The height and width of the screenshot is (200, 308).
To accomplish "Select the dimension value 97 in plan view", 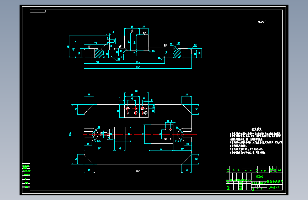I will [x=99, y=148].
